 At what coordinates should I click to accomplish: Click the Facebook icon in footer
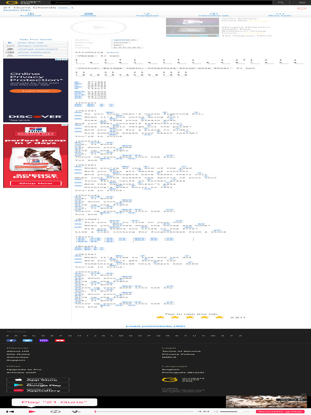point(11,340)
